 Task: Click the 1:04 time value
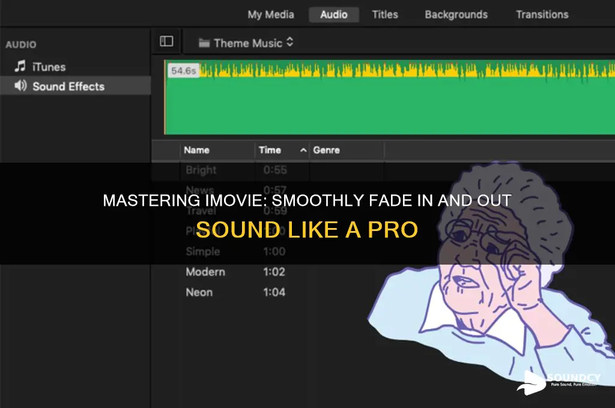(274, 292)
